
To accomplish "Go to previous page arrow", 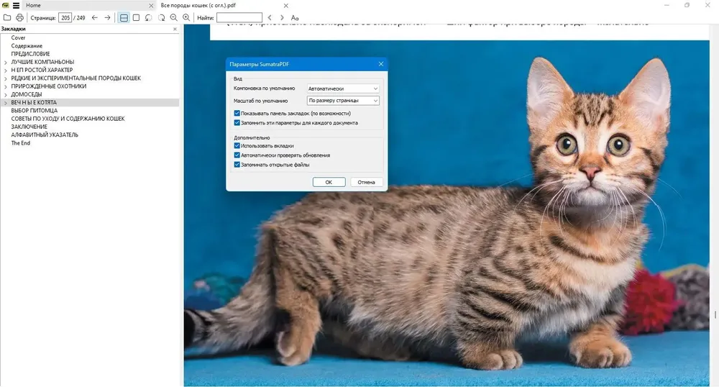I will click(94, 17).
